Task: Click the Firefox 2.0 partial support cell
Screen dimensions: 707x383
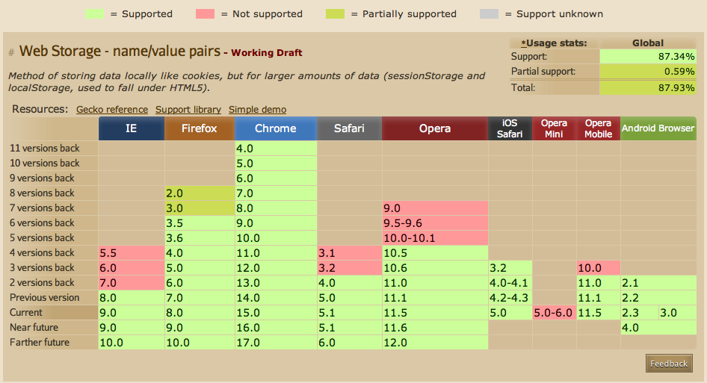Action: click(200, 193)
